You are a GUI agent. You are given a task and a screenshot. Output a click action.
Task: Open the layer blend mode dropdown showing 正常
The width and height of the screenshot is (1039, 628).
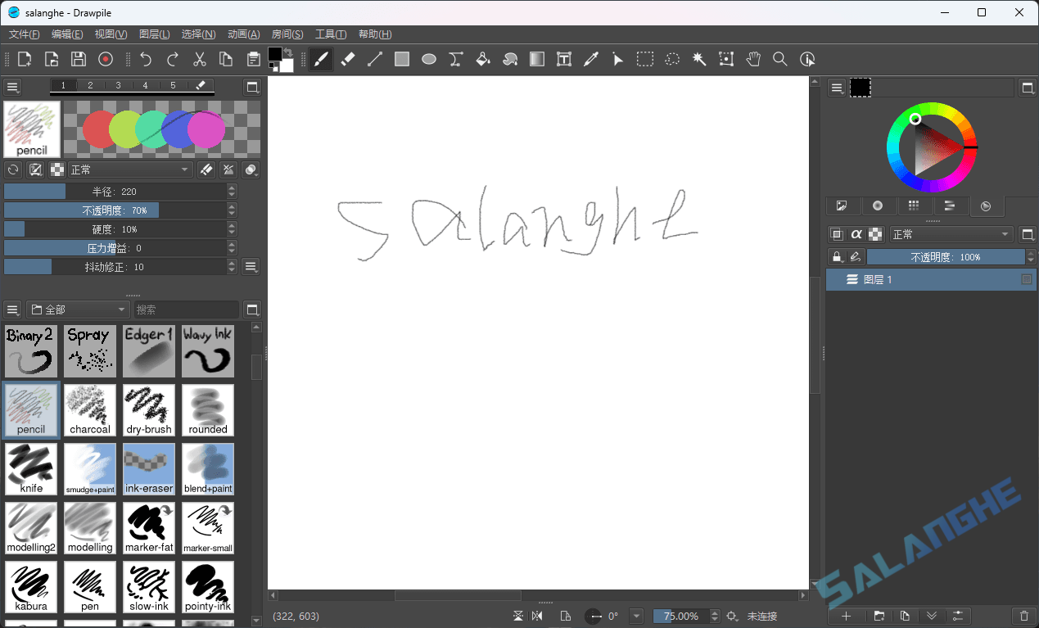[x=950, y=233]
